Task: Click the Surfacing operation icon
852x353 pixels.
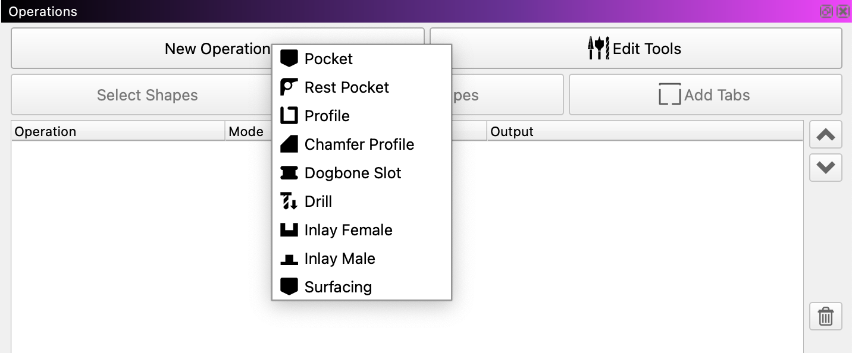Action: (x=289, y=287)
